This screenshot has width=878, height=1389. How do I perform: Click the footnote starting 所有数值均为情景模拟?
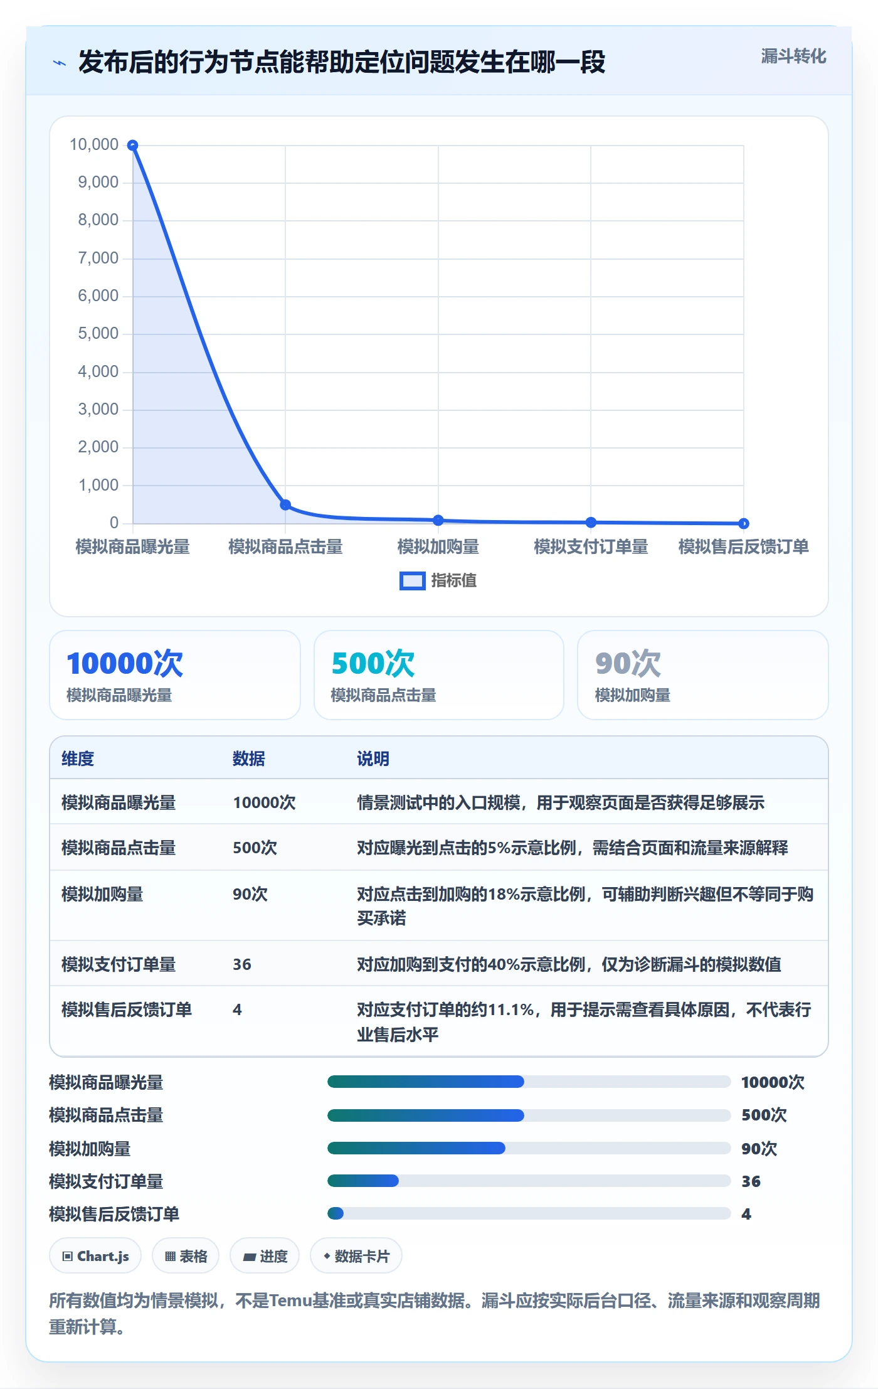[x=435, y=1313]
